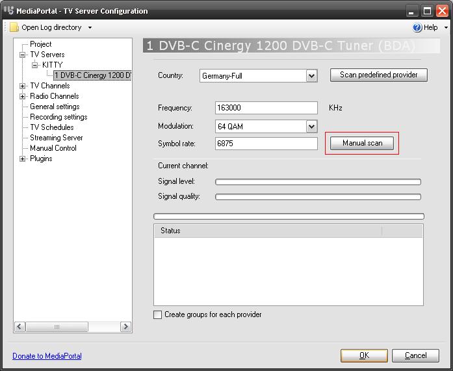Click Scan predefined provider button
This screenshot has height=371, width=453.
point(378,75)
